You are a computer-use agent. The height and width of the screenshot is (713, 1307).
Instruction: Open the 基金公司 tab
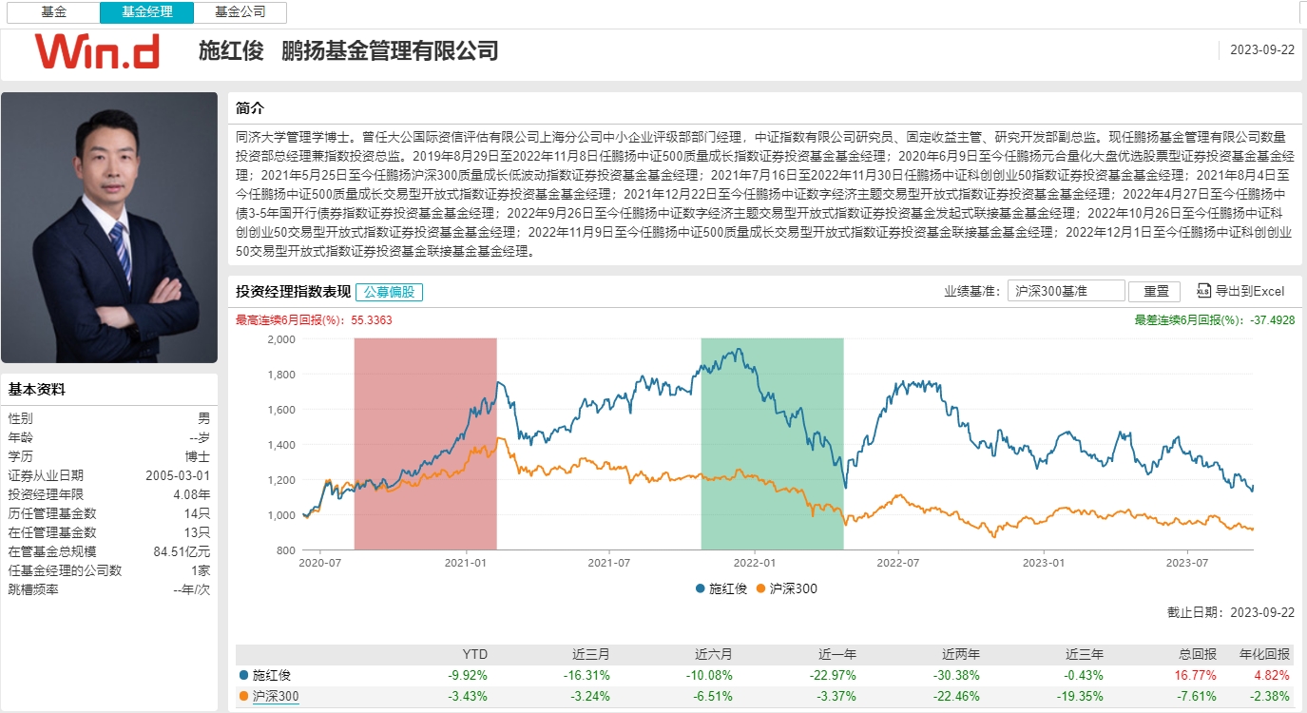[x=240, y=12]
